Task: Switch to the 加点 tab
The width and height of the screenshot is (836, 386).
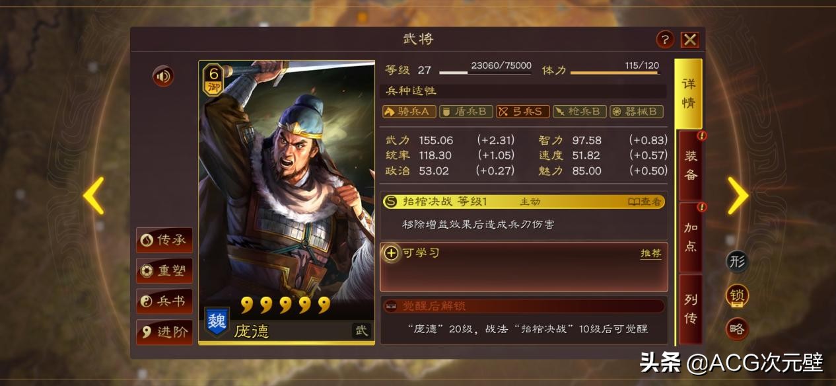Action: (690, 237)
